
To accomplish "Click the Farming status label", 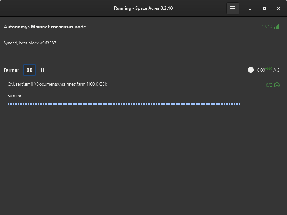I will [15, 96].
